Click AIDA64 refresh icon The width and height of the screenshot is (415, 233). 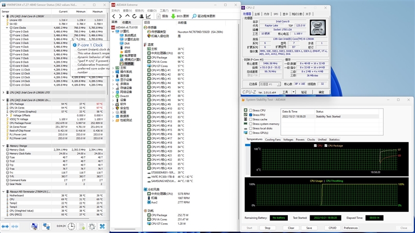point(134,16)
